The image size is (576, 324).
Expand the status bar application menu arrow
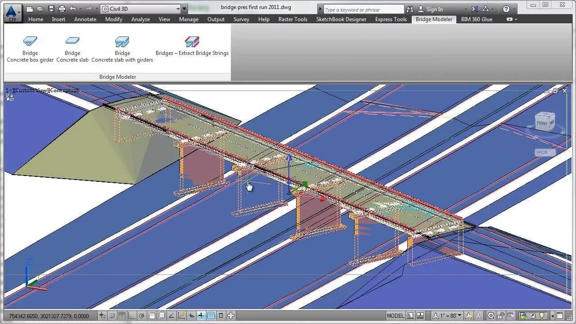pos(553,316)
